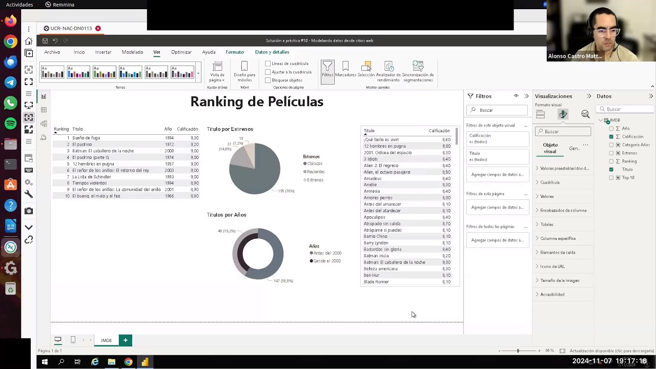Image resolution: width=656 pixels, height=369 pixels.
Task: Open Sincronización de segmentaciones pane
Action: click(418, 71)
